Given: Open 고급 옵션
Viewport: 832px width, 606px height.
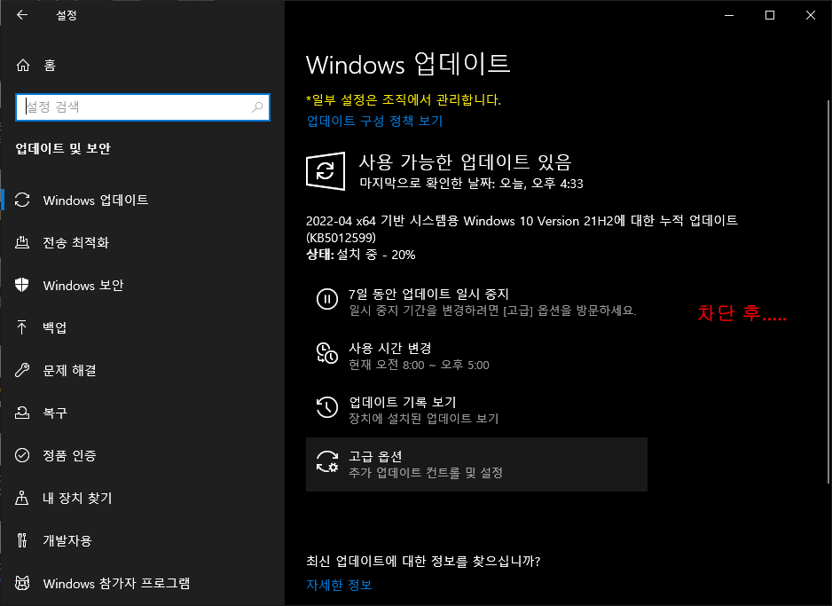Looking at the screenshot, I should point(476,464).
